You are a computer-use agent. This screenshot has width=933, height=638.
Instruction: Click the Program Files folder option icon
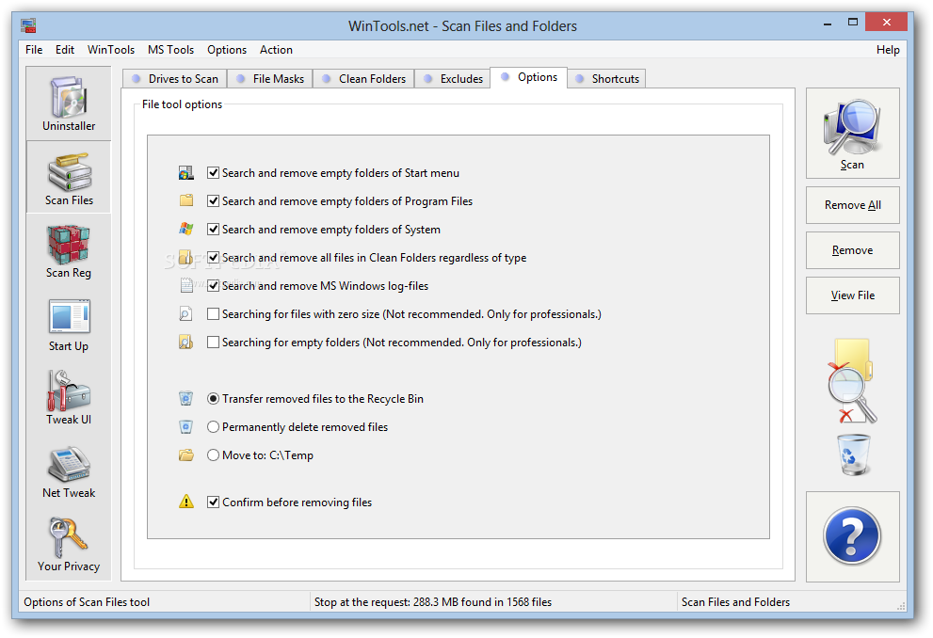[x=186, y=200]
